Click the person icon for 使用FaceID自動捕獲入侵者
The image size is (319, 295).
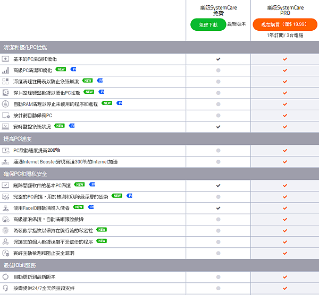[5, 208]
